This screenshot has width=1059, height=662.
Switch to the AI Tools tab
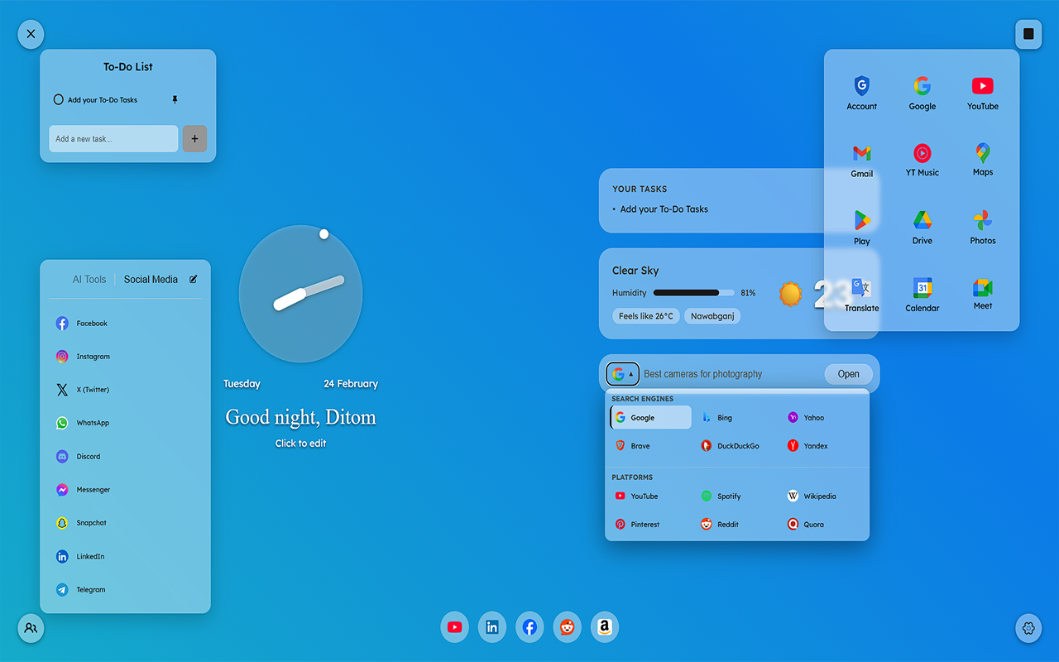(x=89, y=280)
